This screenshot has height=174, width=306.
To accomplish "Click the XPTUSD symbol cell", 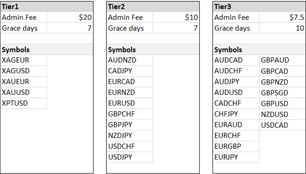I will (x=24, y=103).
